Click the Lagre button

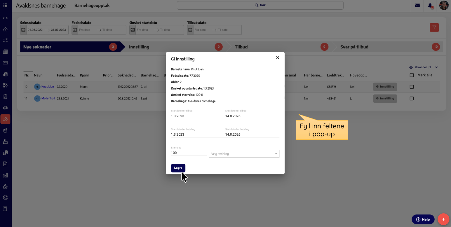(x=178, y=168)
